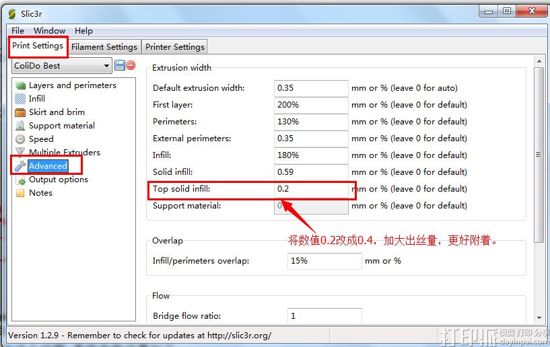Maximize the Slic3r window
This screenshot has height=347, width=550.
click(x=507, y=11)
